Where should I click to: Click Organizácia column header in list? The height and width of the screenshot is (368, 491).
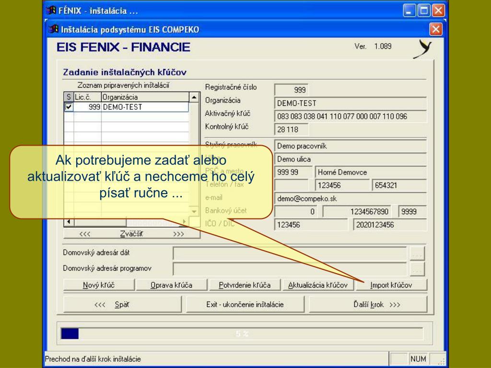click(x=145, y=97)
